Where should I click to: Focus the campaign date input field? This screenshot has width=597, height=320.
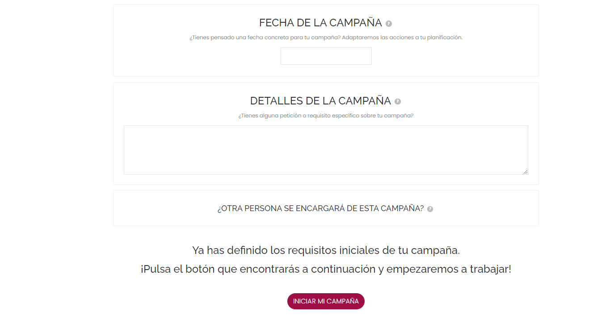(326, 56)
